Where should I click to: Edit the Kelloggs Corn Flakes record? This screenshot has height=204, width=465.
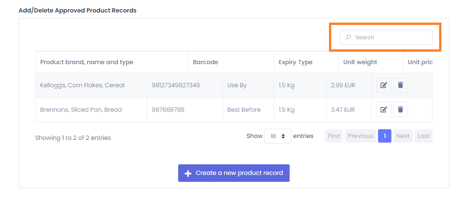[x=384, y=85]
